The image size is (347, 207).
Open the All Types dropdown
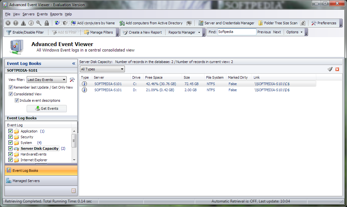pyautogui.click(x=102, y=69)
